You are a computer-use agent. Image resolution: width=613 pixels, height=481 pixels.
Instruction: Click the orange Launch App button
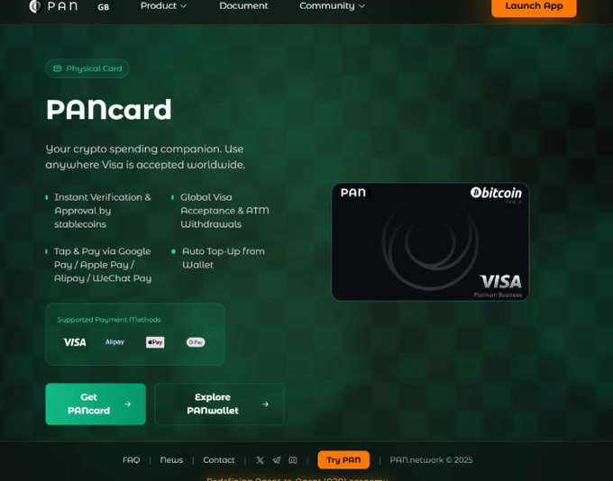534,6
